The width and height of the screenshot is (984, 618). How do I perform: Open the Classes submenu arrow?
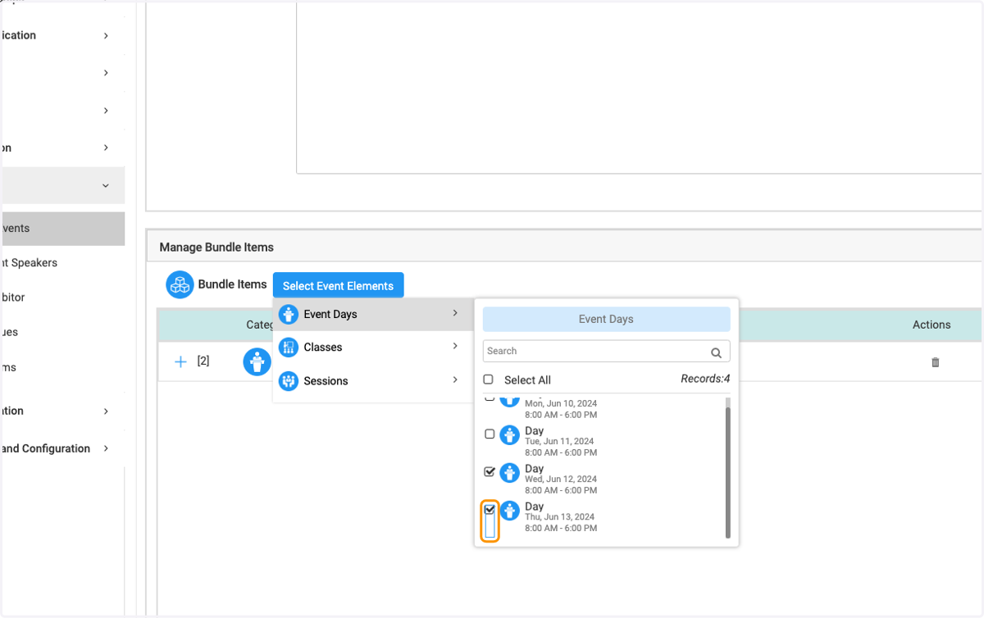(x=455, y=346)
